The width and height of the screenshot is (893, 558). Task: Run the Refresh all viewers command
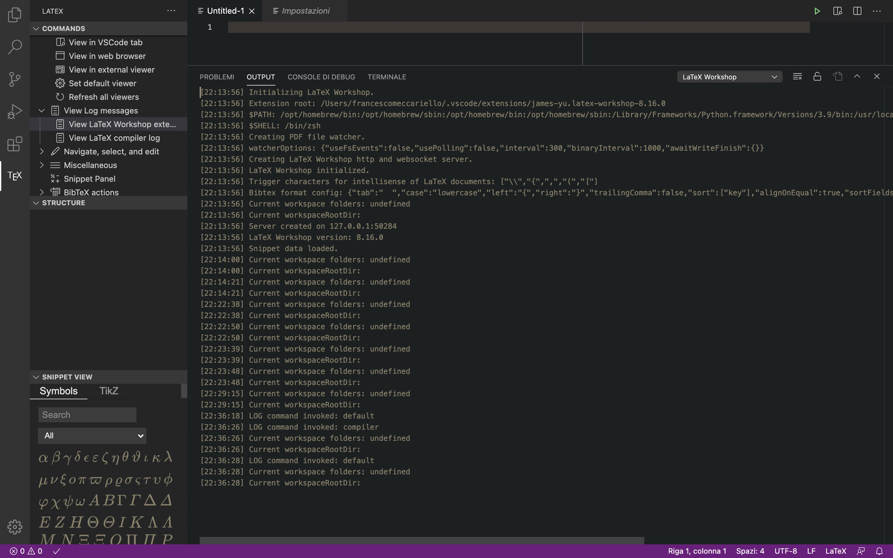[103, 97]
